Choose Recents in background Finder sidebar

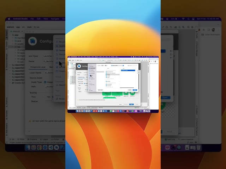coord(60,42)
